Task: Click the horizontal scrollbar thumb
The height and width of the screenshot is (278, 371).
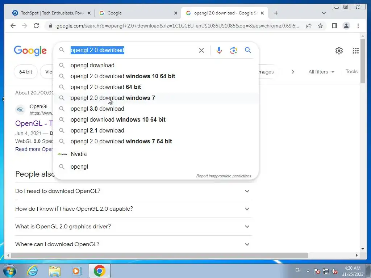Action: (160, 255)
